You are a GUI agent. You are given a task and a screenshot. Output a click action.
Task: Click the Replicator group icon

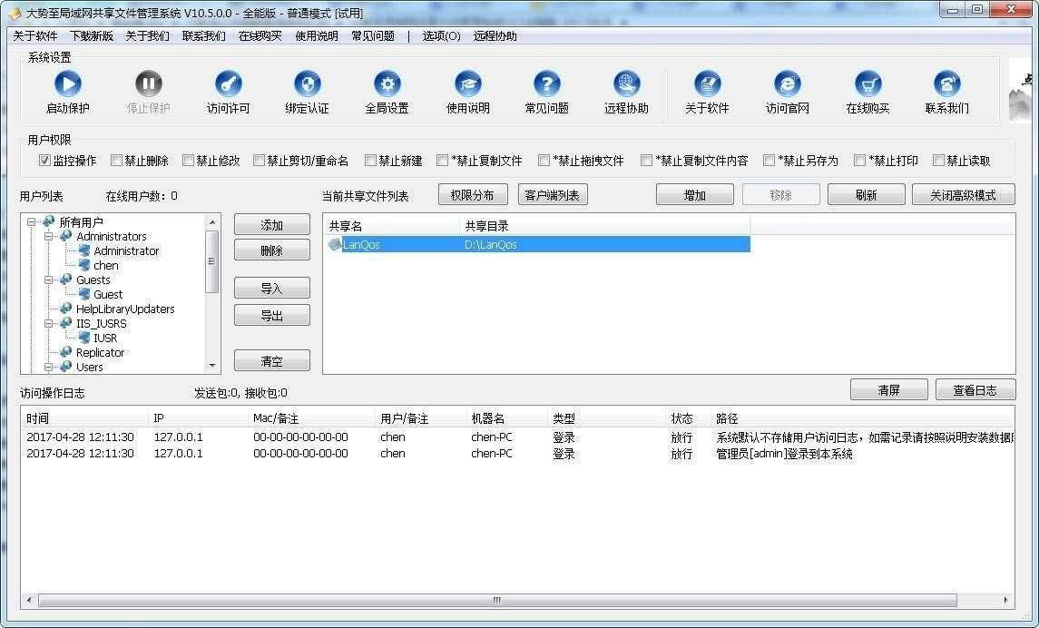pyautogui.click(x=65, y=352)
